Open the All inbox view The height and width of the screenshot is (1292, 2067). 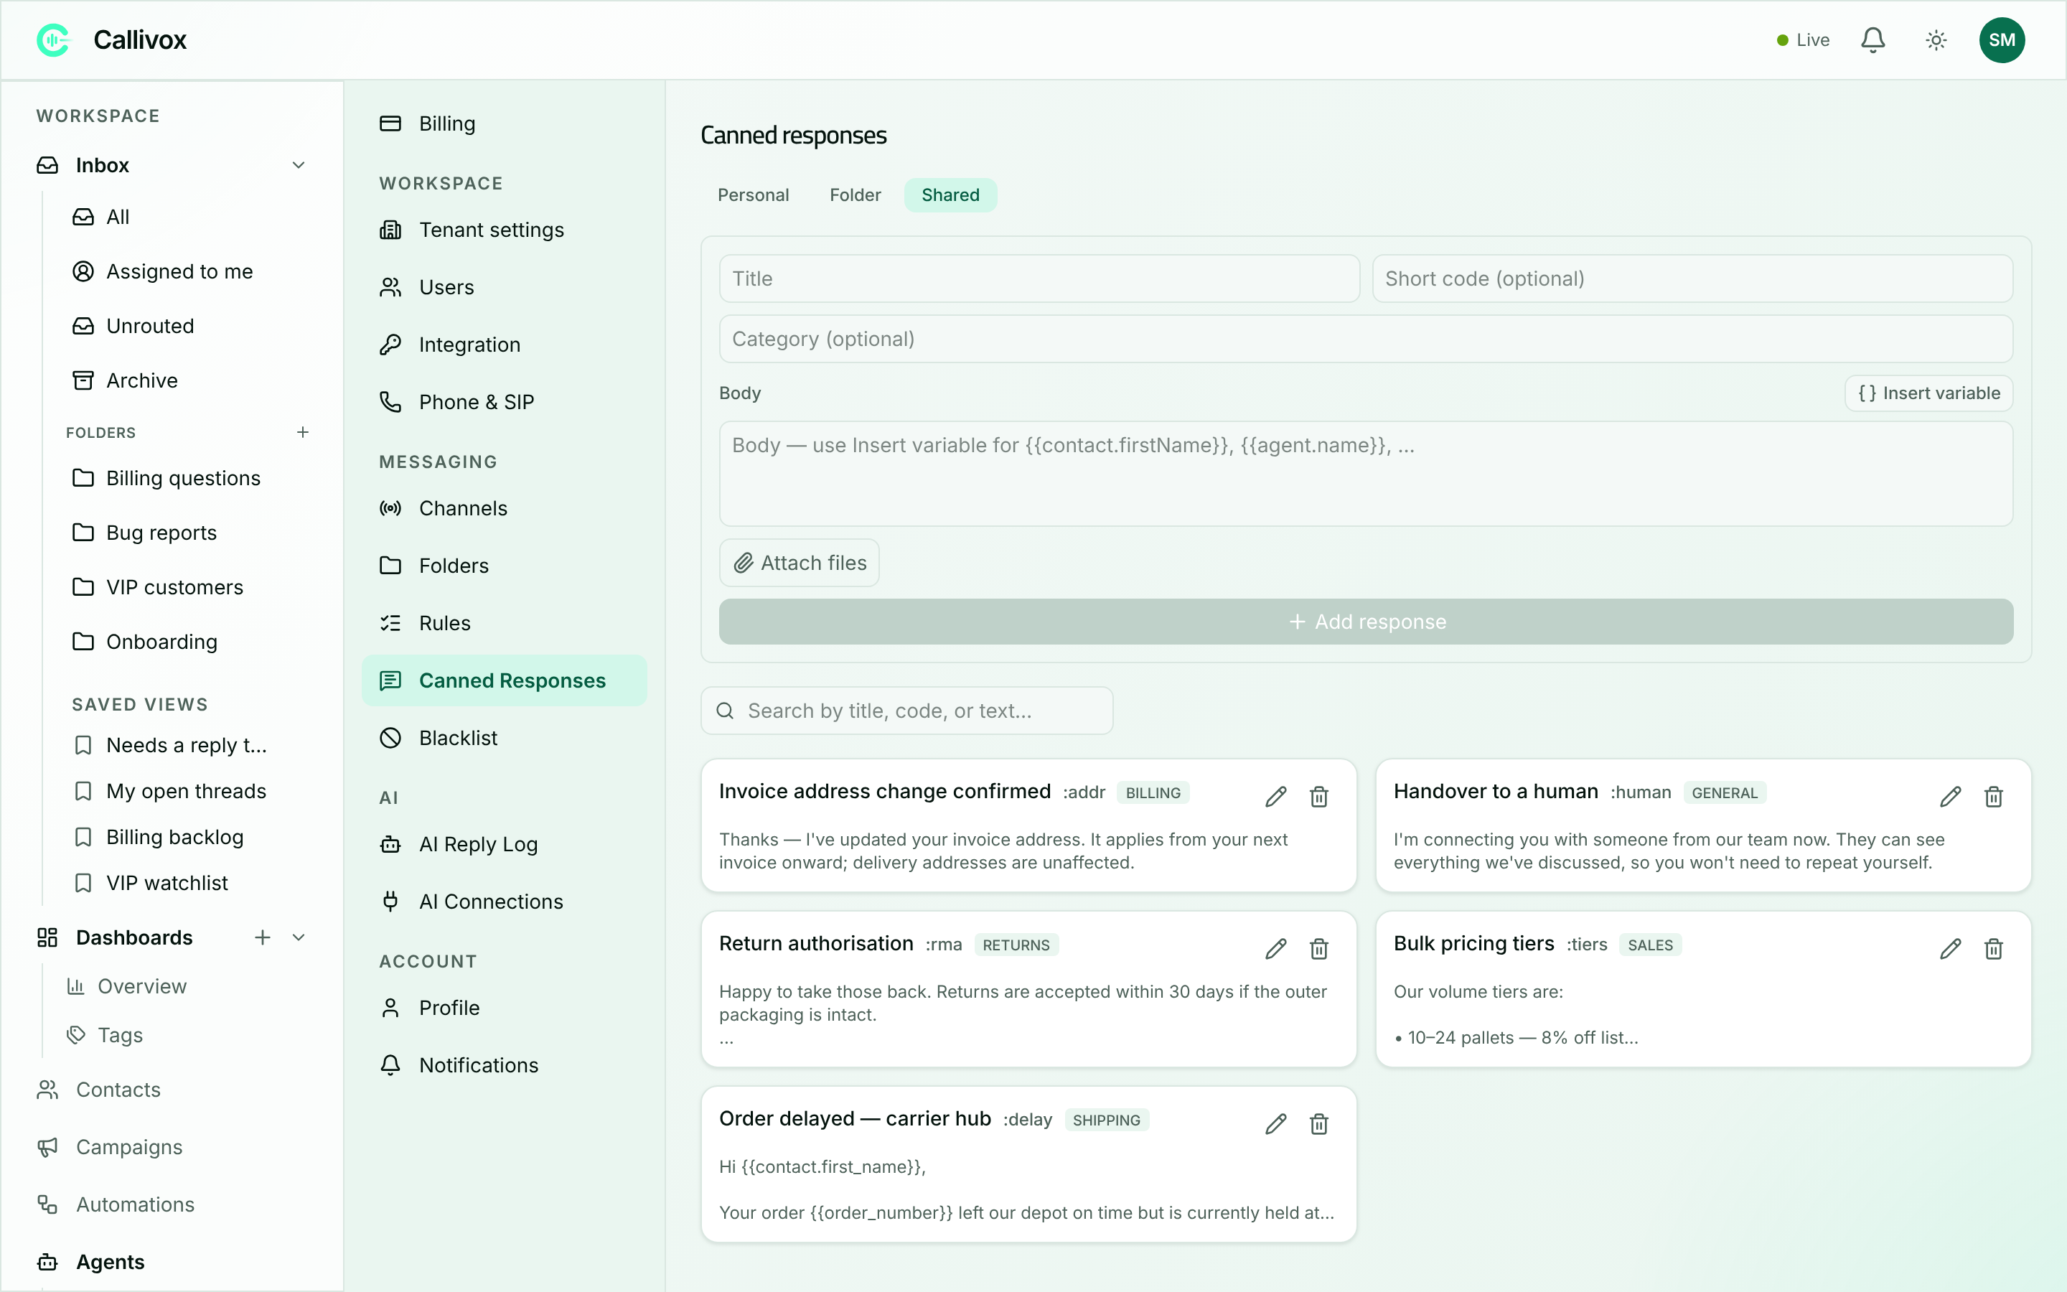click(x=189, y=217)
